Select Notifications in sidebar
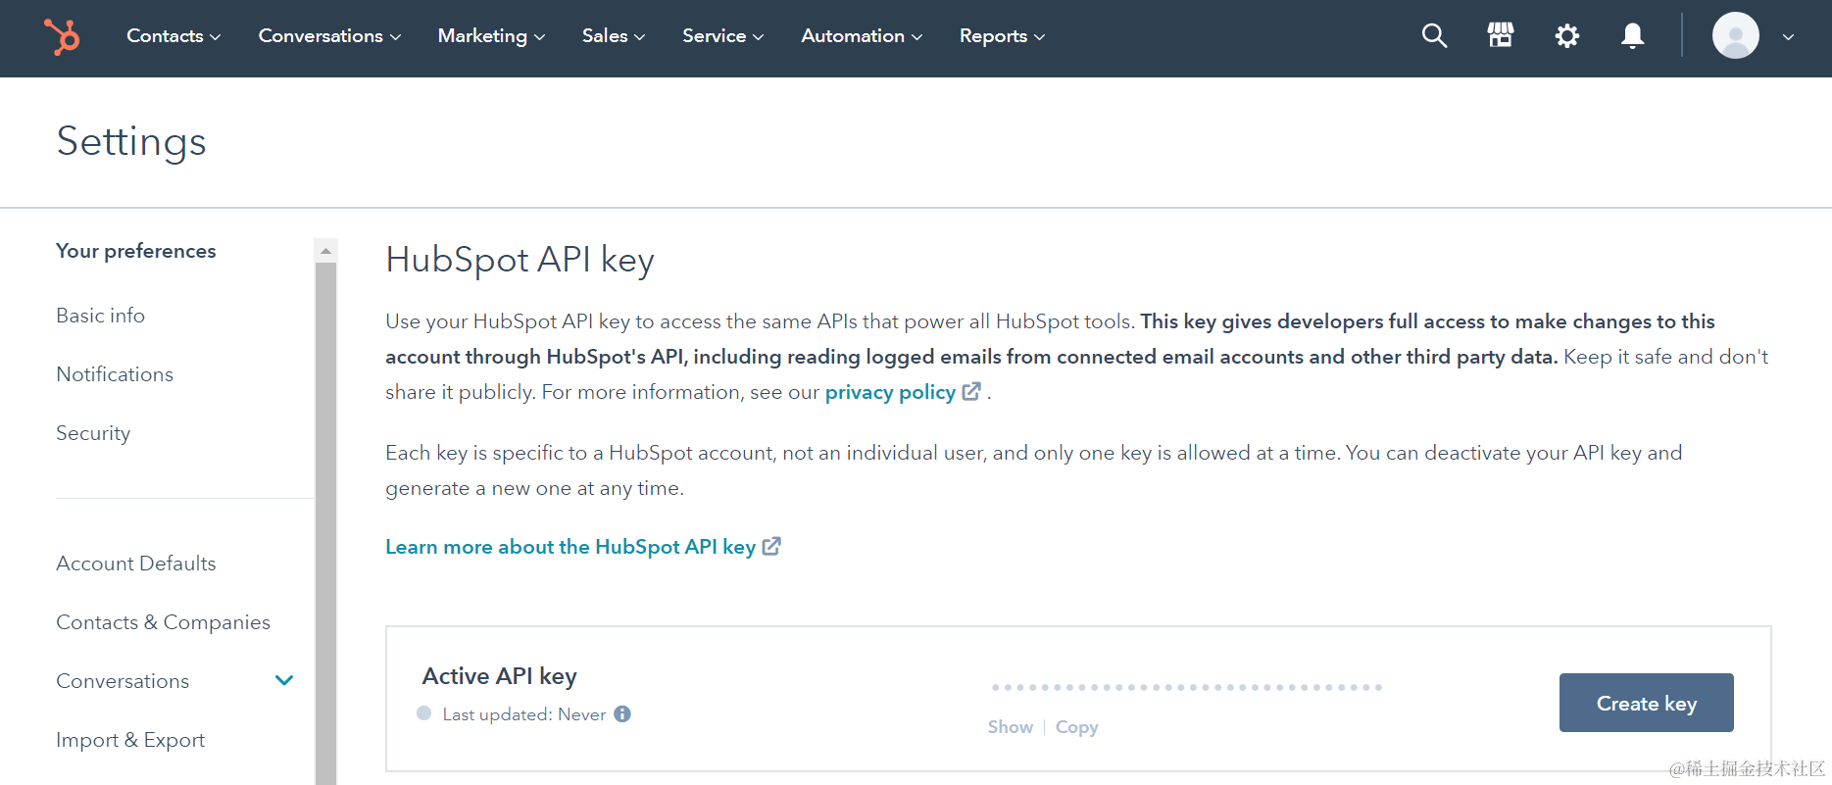The width and height of the screenshot is (1832, 785). click(115, 374)
